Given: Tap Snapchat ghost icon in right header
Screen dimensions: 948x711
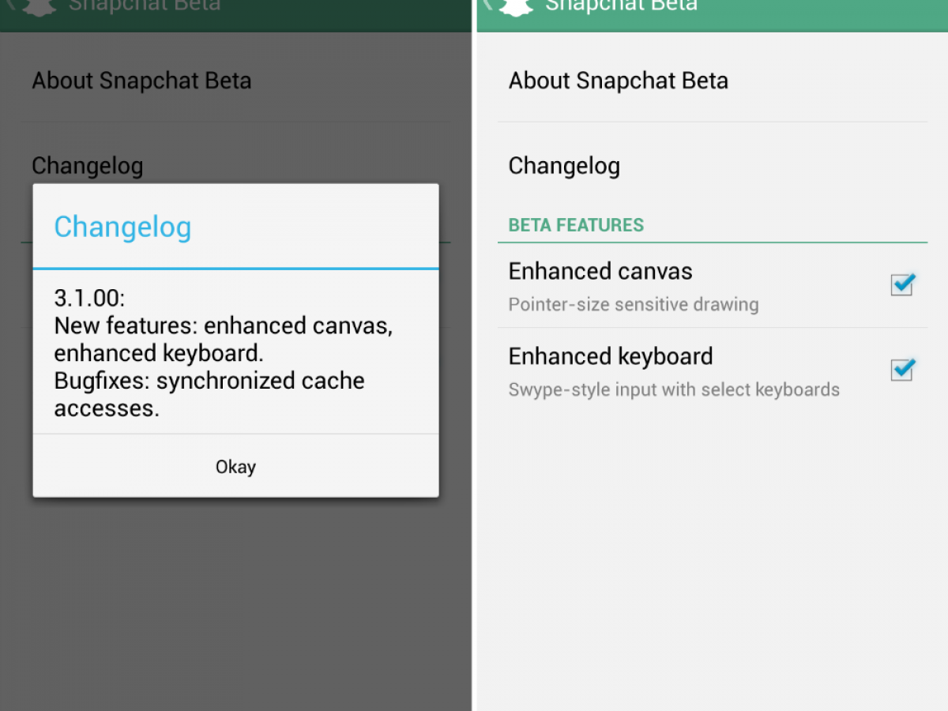Looking at the screenshot, I should [516, 6].
